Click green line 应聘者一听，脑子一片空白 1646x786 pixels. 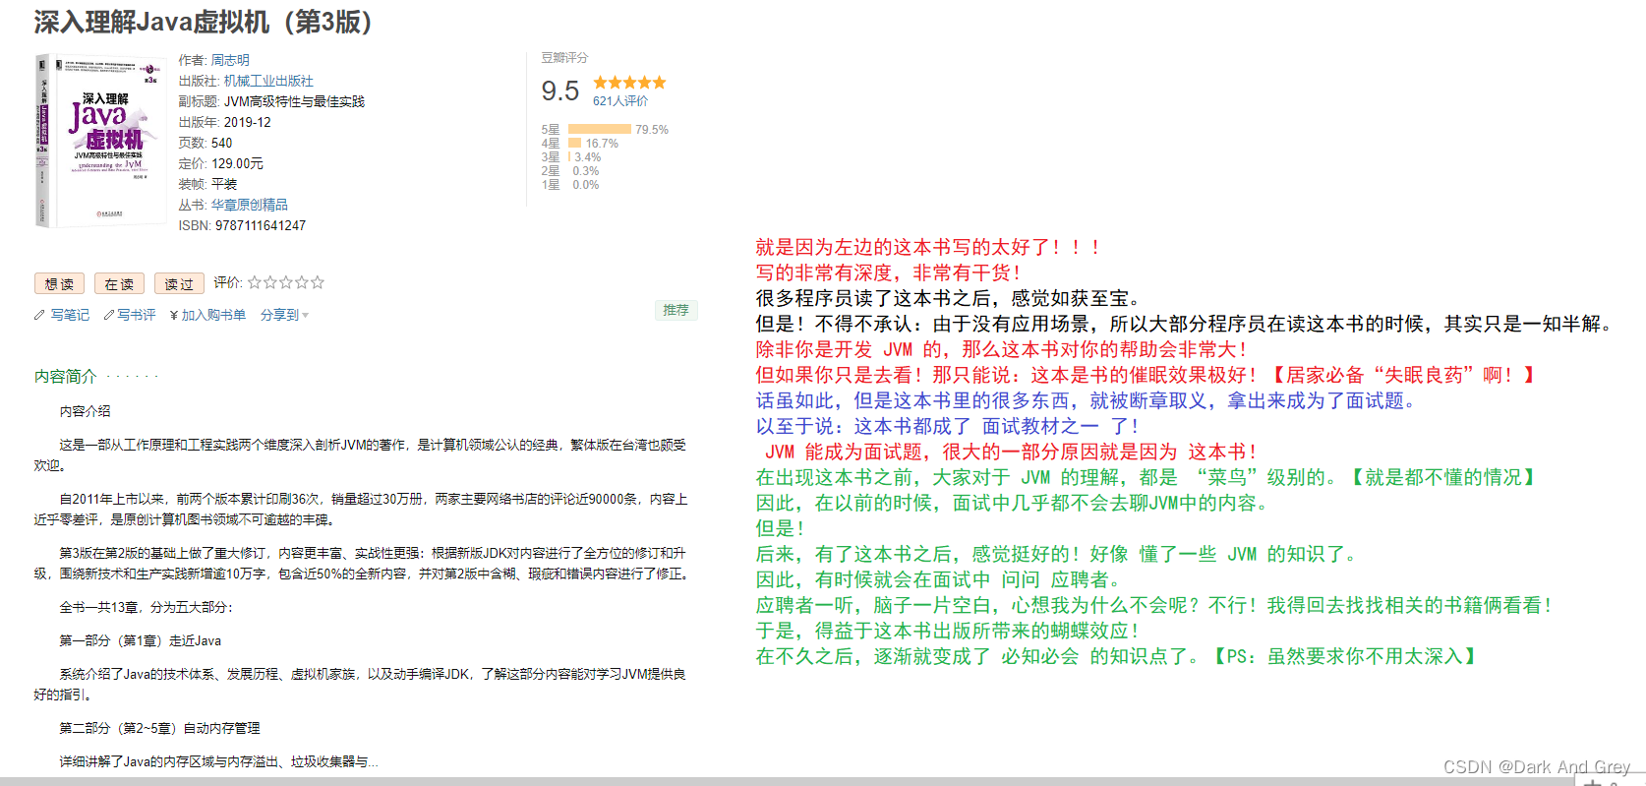pos(1153,605)
